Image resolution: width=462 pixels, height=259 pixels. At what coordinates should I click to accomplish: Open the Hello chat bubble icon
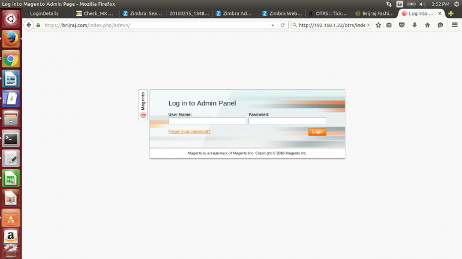440,25
